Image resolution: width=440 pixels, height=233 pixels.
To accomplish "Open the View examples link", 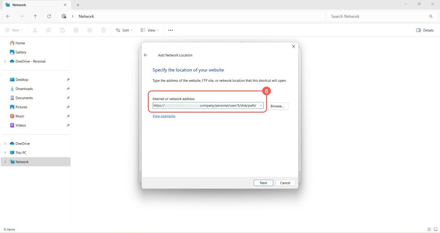I will click(164, 116).
